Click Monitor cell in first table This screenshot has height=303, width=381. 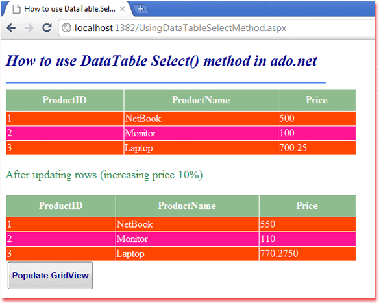pos(201,133)
